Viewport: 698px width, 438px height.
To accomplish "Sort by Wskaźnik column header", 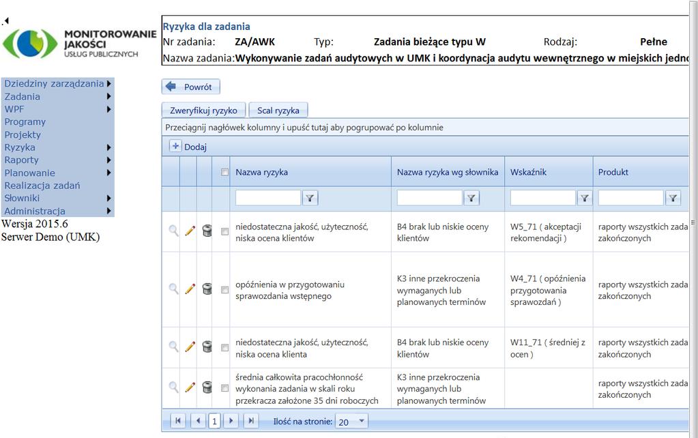I will [x=528, y=172].
